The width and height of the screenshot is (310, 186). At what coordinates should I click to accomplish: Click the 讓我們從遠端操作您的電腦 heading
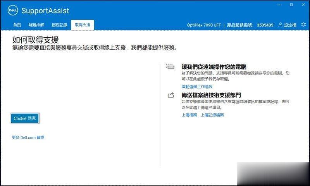click(x=214, y=67)
